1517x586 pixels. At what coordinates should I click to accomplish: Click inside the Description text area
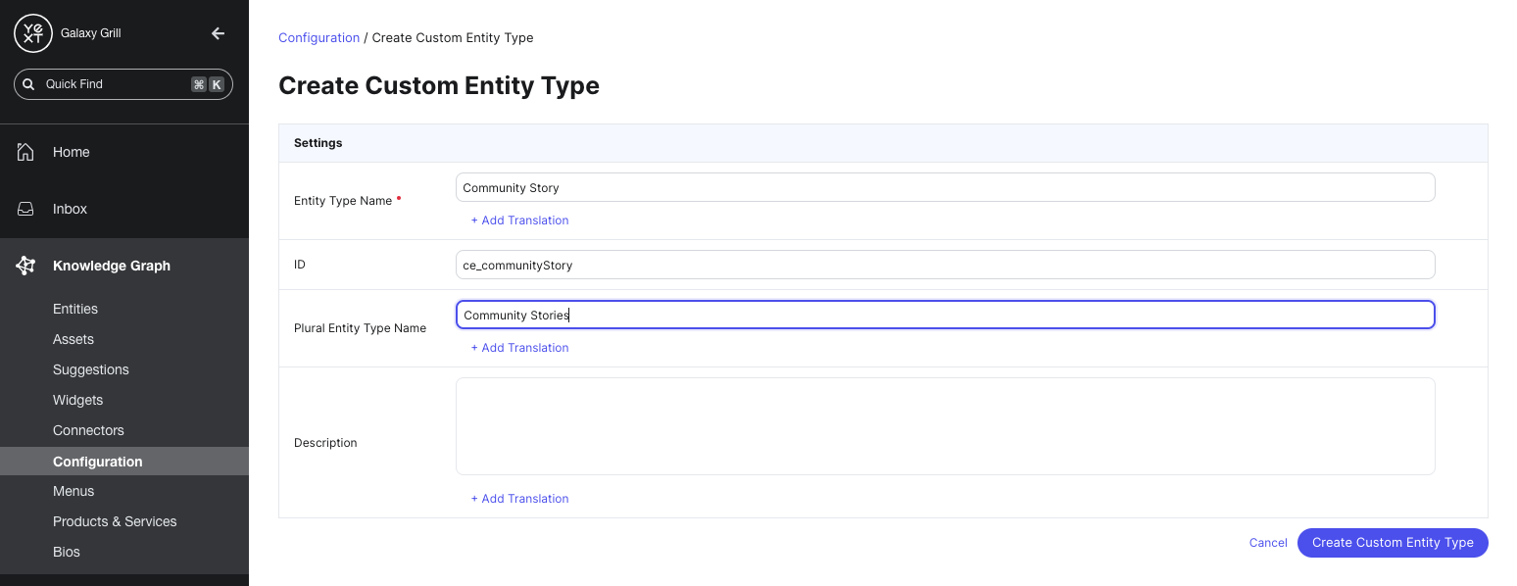tap(944, 425)
